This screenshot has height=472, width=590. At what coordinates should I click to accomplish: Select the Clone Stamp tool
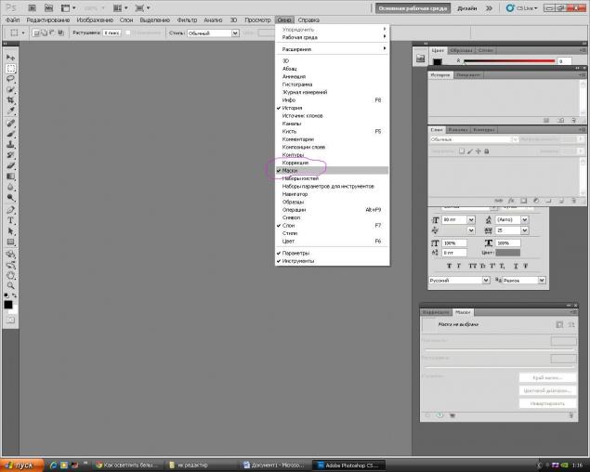tap(10, 145)
